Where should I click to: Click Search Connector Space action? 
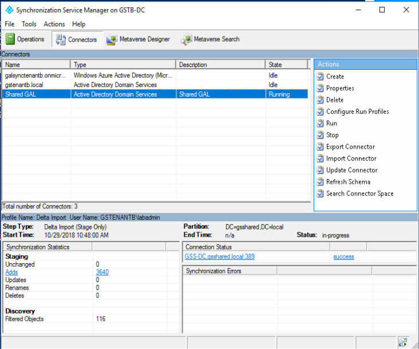coord(359,193)
